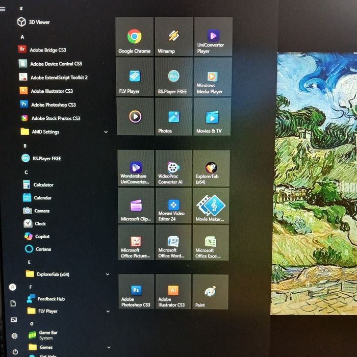Open Adobe Bridge CS3 in app list
The height and width of the screenshot is (357, 357).
point(42,49)
